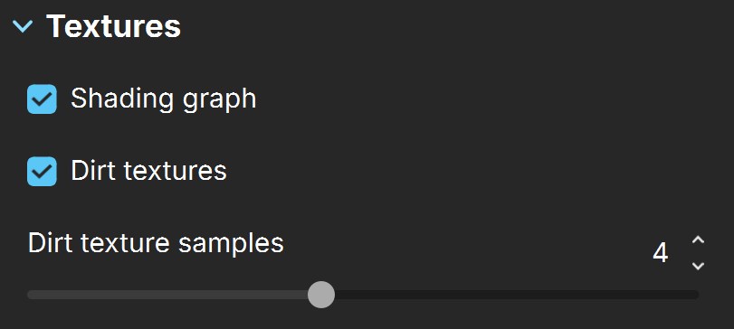Click the dark unfilled part of samples slider
The width and height of the screenshot is (734, 329).
click(517, 295)
